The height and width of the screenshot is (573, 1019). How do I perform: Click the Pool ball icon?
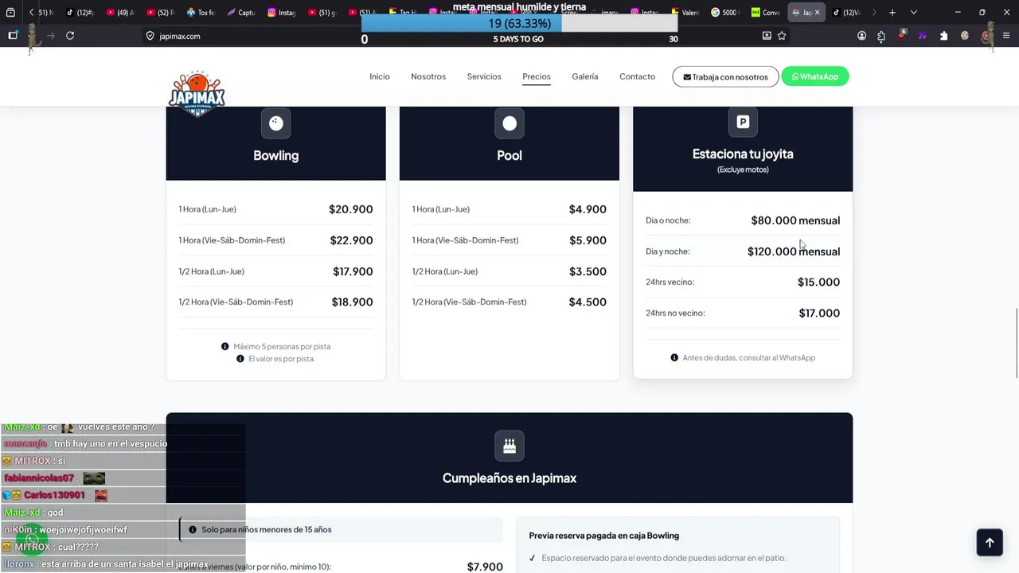509,123
